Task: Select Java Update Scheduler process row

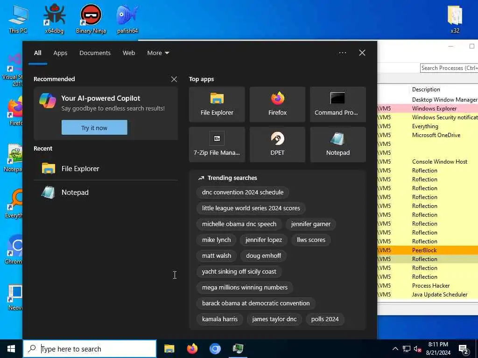Action: [x=428, y=295]
